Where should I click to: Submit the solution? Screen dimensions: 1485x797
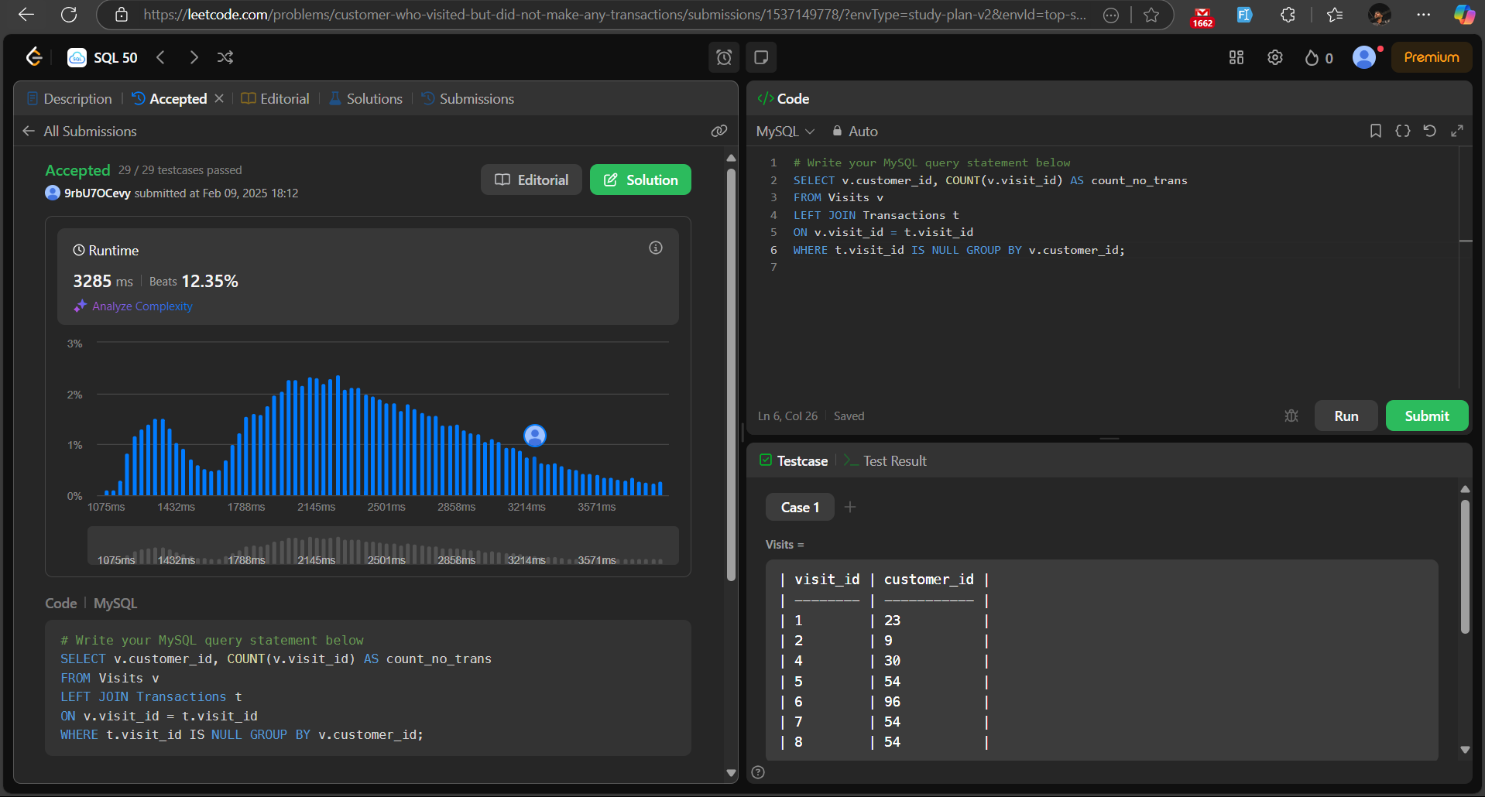[x=1427, y=416]
